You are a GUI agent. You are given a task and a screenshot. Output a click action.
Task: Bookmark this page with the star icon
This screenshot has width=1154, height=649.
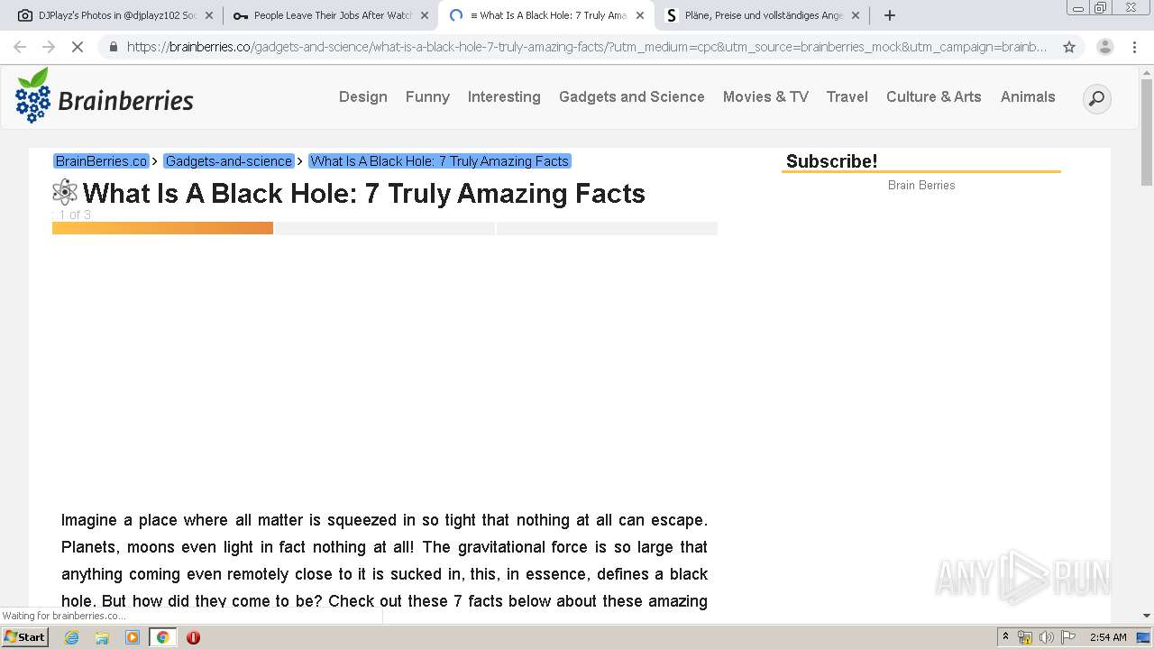click(1069, 47)
